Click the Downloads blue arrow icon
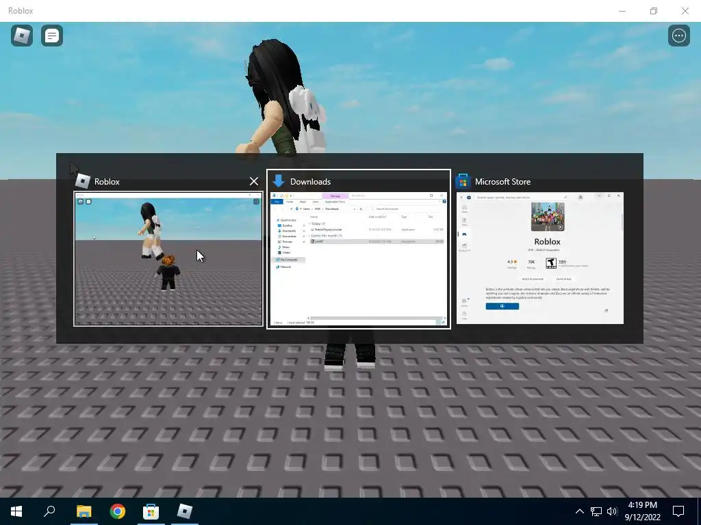701x525 pixels. [x=279, y=180]
